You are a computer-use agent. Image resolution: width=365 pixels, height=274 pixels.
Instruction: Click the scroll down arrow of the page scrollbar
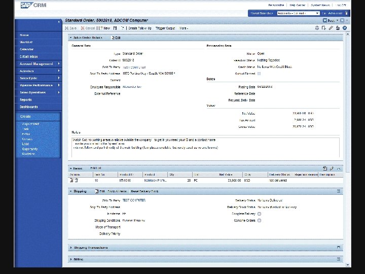click(x=348, y=265)
